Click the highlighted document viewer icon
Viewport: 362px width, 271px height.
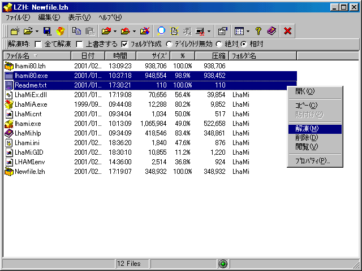tap(174, 31)
